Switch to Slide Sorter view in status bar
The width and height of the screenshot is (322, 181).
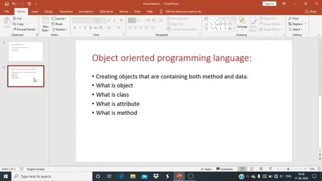click(252, 169)
